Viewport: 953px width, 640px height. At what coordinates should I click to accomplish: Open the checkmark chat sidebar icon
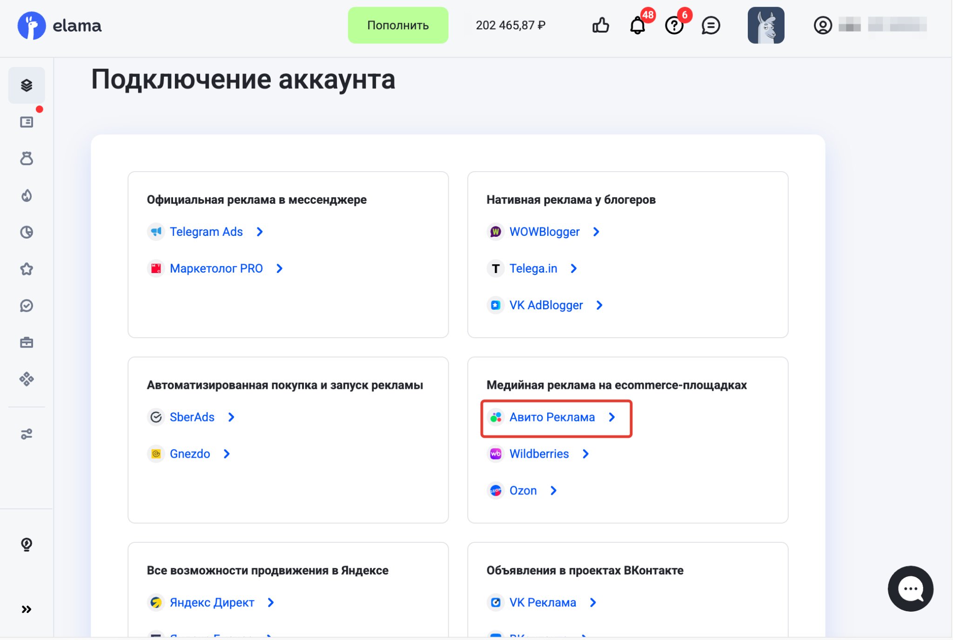click(27, 306)
